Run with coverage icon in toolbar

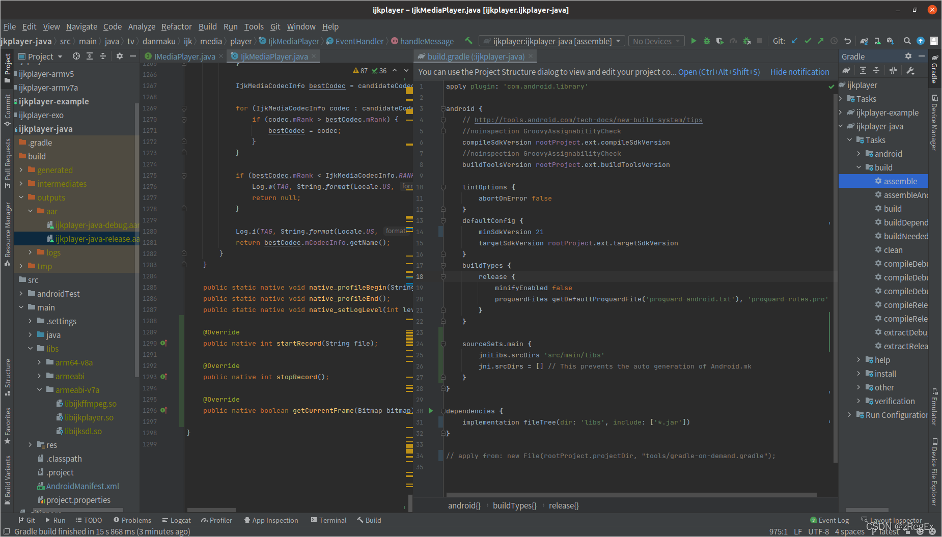click(720, 41)
